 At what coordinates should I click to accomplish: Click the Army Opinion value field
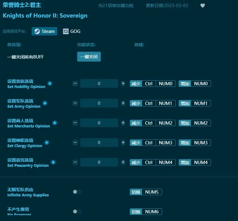[x=99, y=103]
